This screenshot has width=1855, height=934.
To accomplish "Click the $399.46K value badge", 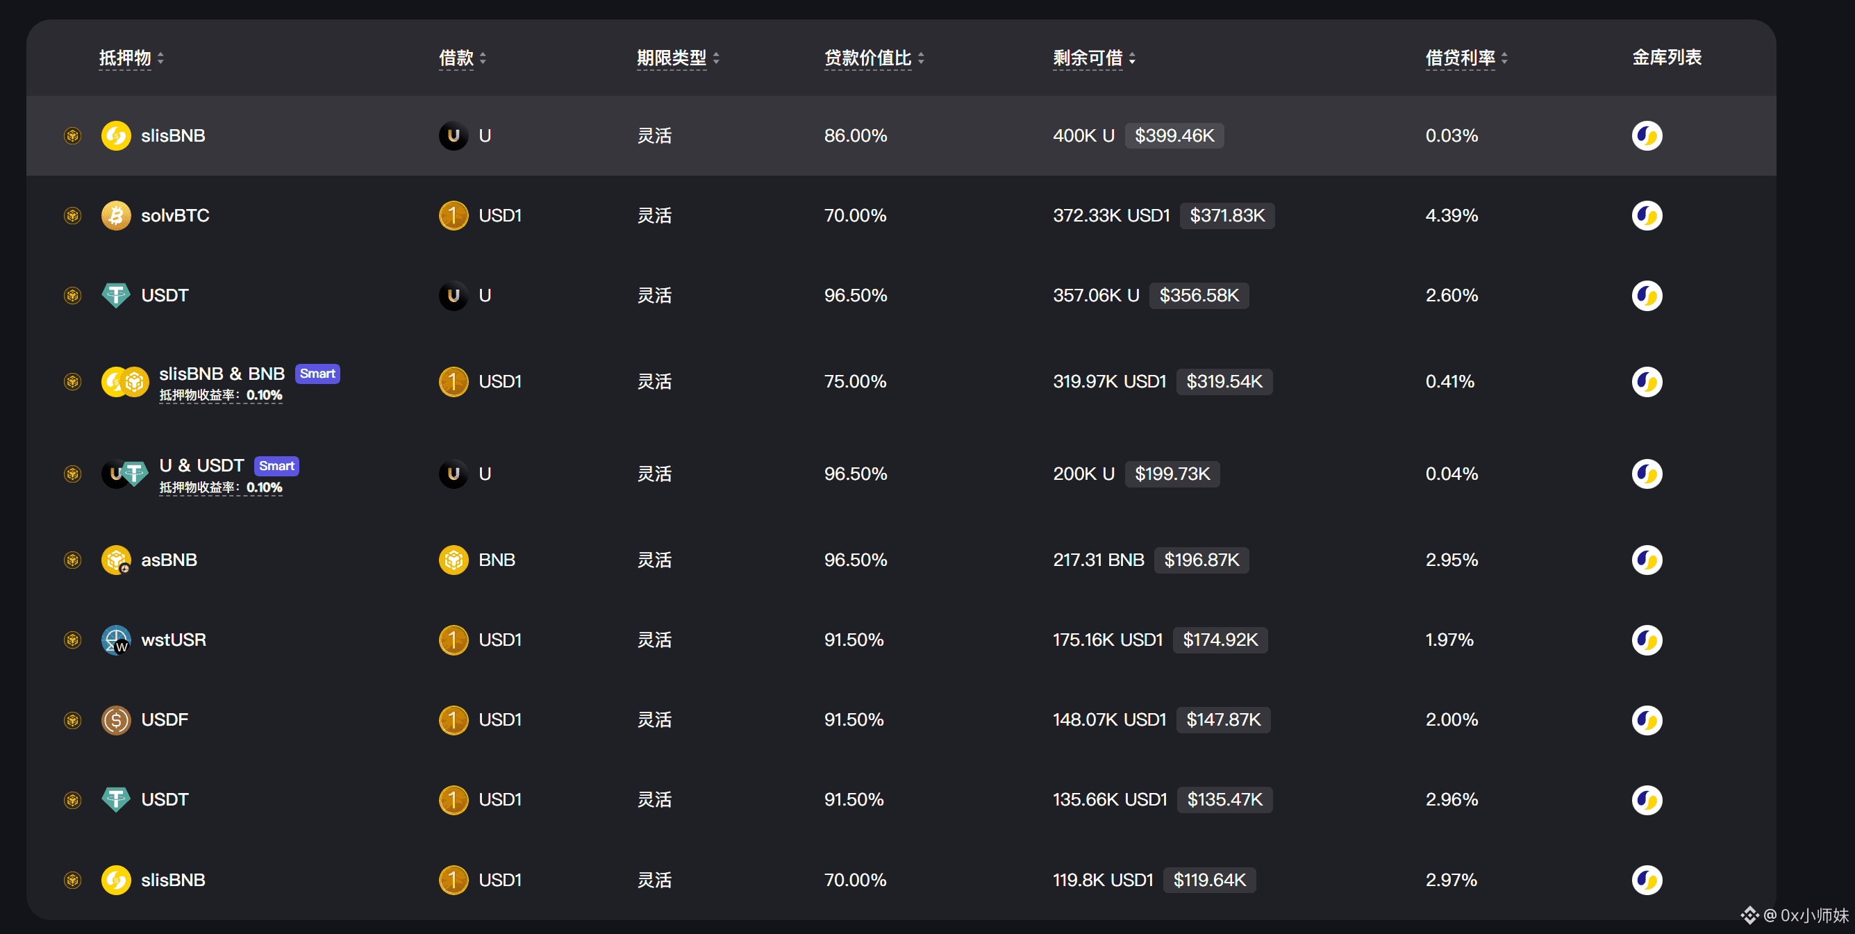I will pyautogui.click(x=1174, y=135).
